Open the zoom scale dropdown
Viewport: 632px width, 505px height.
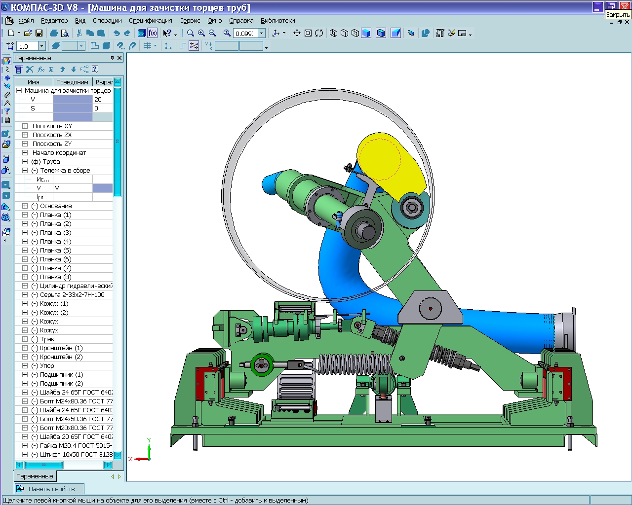point(262,34)
